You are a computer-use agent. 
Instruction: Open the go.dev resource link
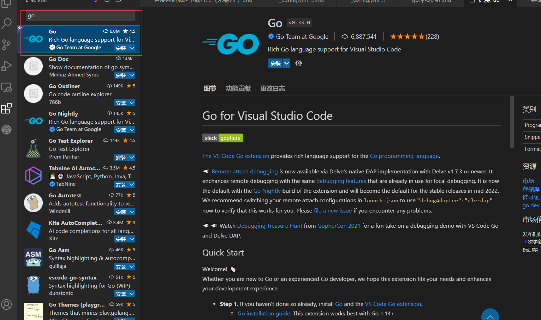coord(531,205)
